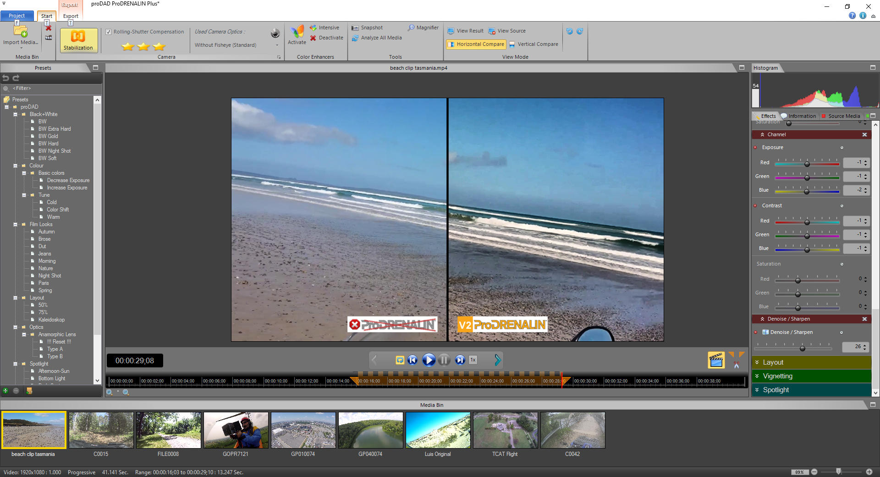
Task: Click the help question mark icon
Action: click(x=852, y=16)
